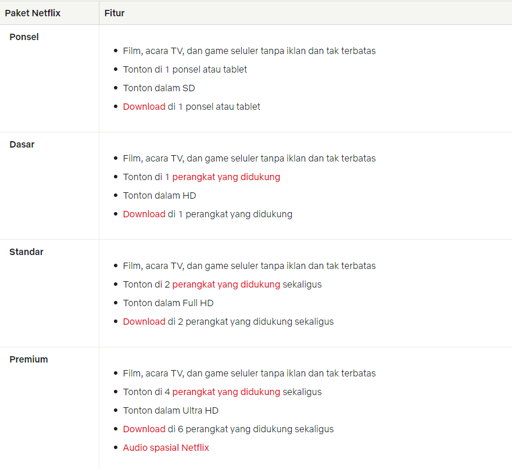Open the Download link in Premium row
The height and width of the screenshot is (470, 512).
[144, 429]
